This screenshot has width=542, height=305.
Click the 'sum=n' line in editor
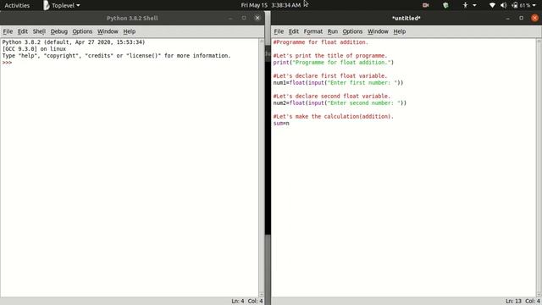281,123
